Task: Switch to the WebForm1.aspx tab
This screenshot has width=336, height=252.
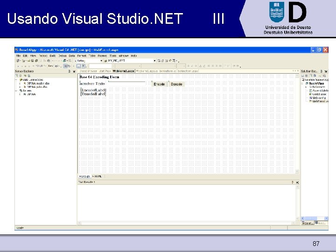Action: tap(123, 71)
